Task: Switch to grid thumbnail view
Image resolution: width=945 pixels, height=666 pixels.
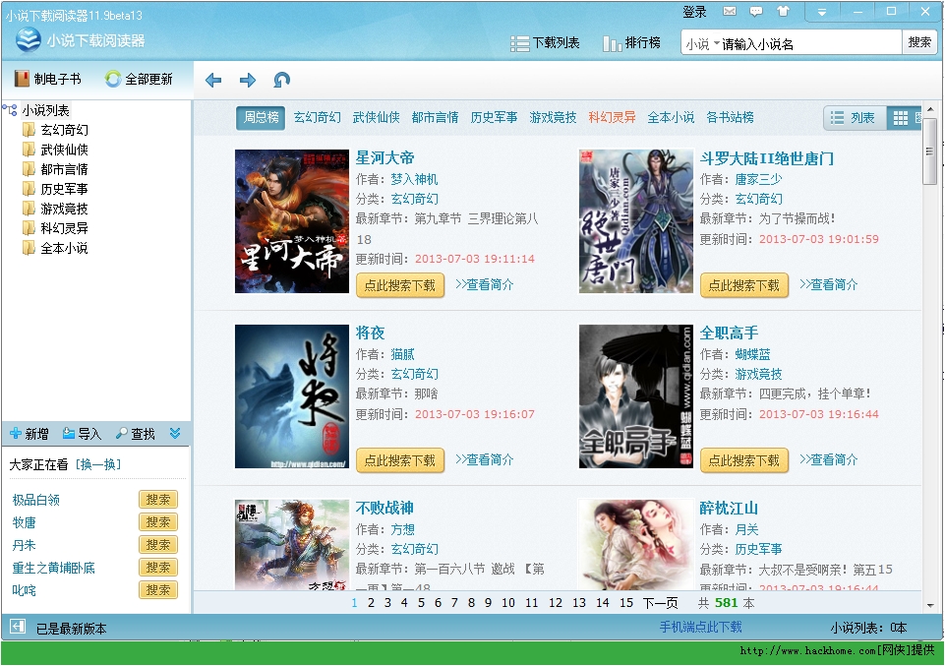Action: (904, 118)
